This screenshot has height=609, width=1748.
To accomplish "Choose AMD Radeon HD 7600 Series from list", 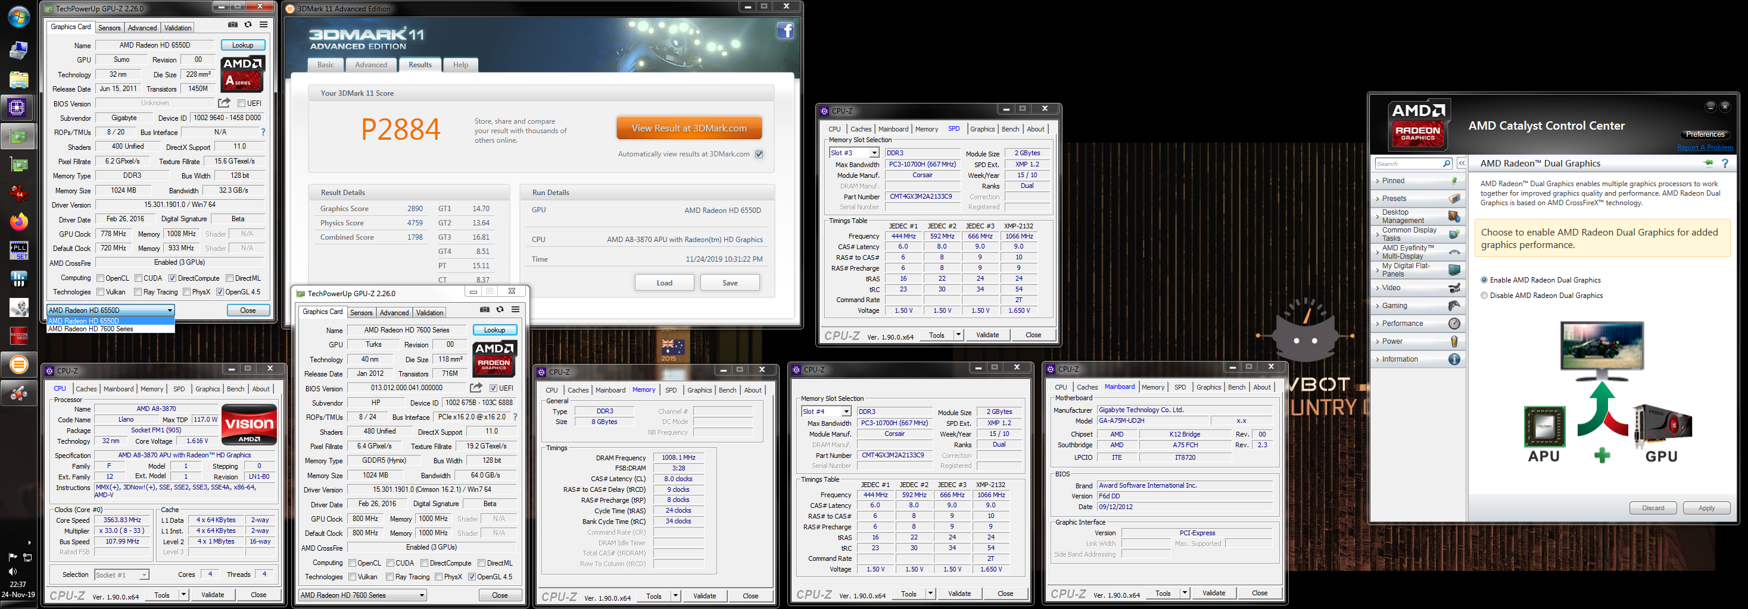I will tap(110, 329).
